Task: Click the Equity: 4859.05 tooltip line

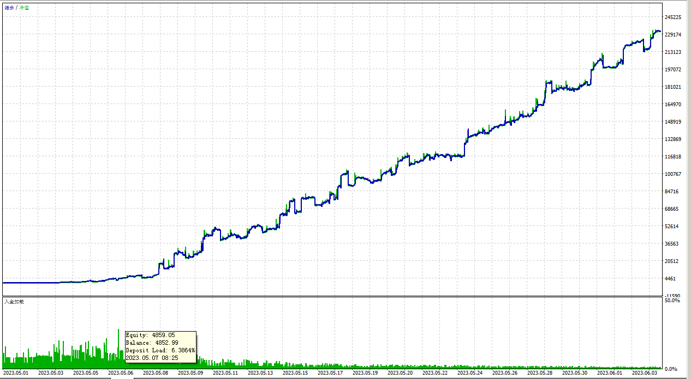Action: pos(151,335)
